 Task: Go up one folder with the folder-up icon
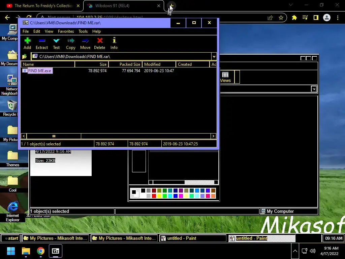[24, 57]
